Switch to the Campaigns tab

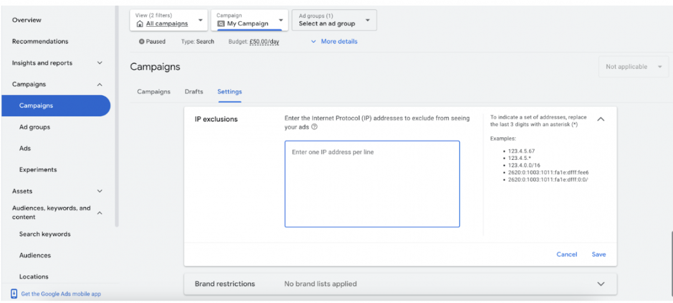154,91
